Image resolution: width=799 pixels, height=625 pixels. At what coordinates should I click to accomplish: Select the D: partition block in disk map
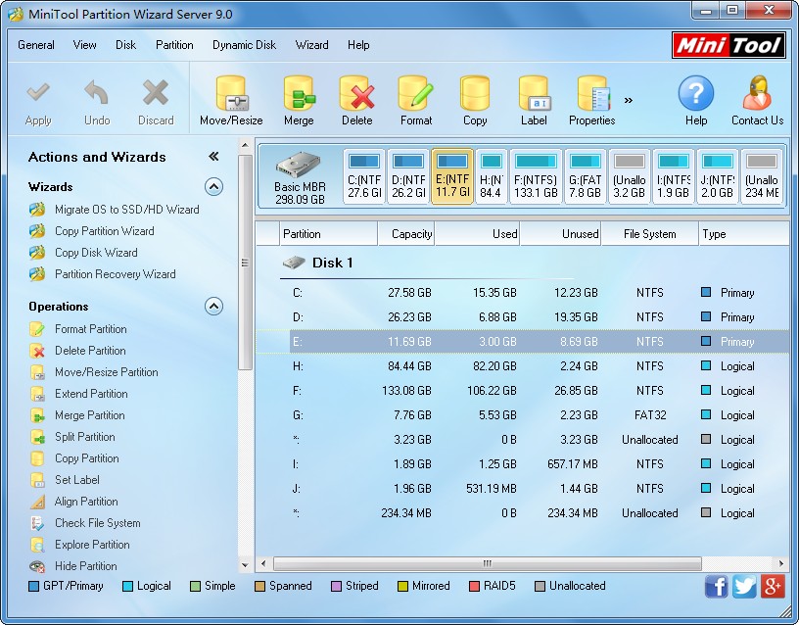click(408, 176)
